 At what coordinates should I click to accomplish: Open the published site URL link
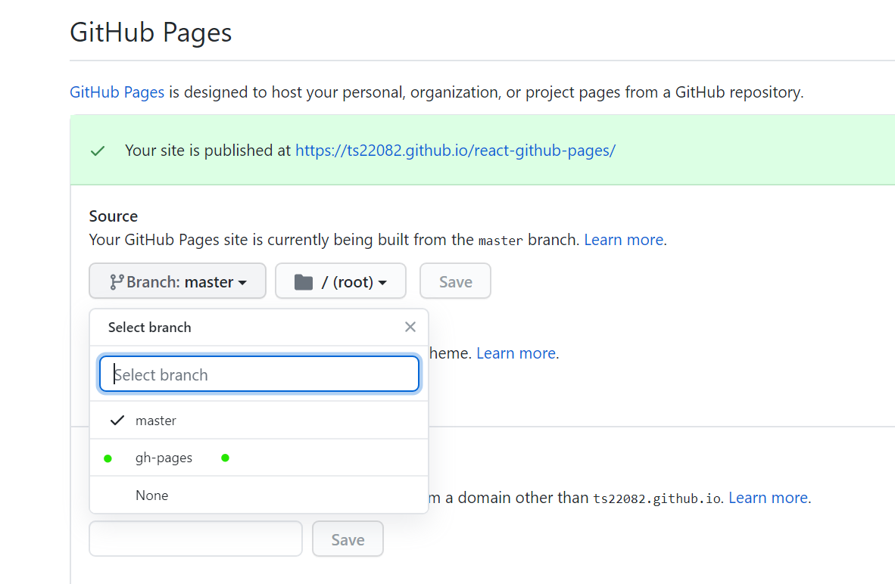[x=456, y=151]
